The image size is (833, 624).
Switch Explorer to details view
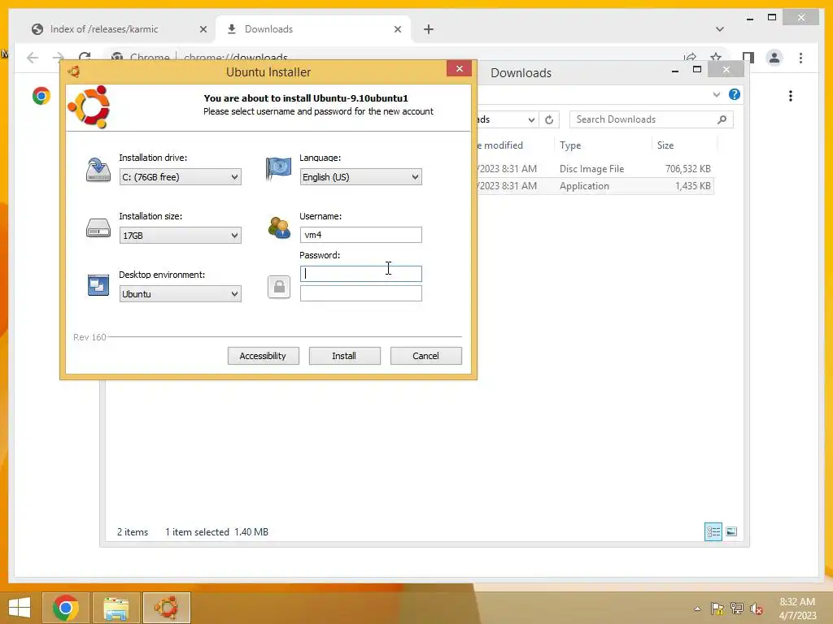click(x=713, y=531)
